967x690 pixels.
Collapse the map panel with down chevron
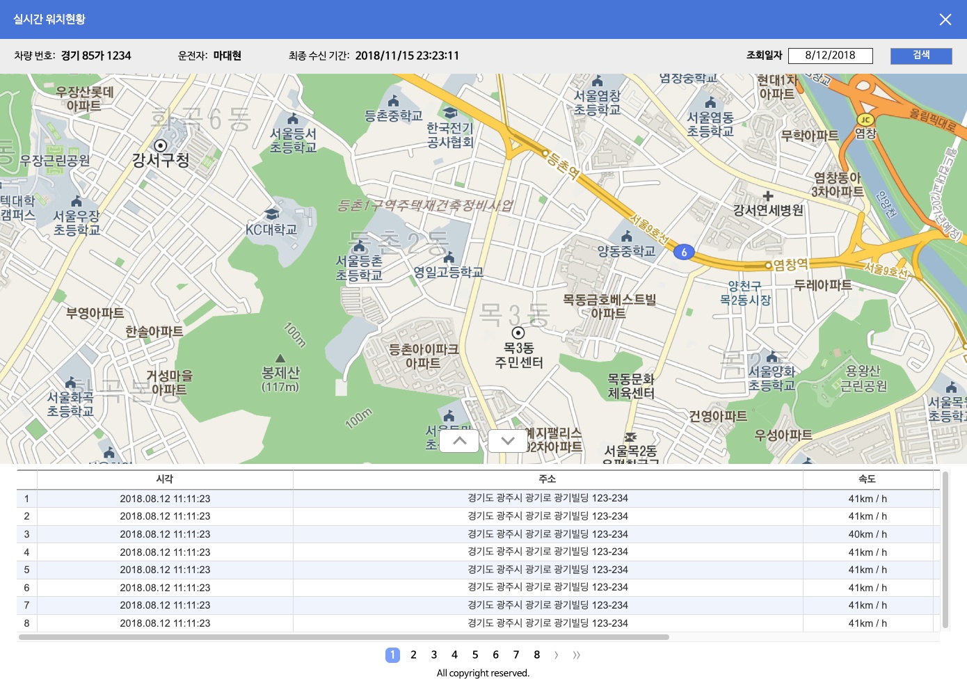pos(508,441)
